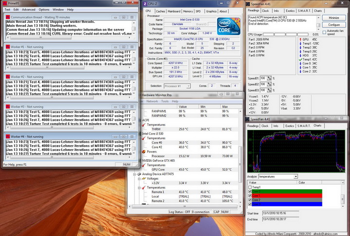
Task: Click the Analog Device ADT7475 chip icon
Action: [140, 173]
